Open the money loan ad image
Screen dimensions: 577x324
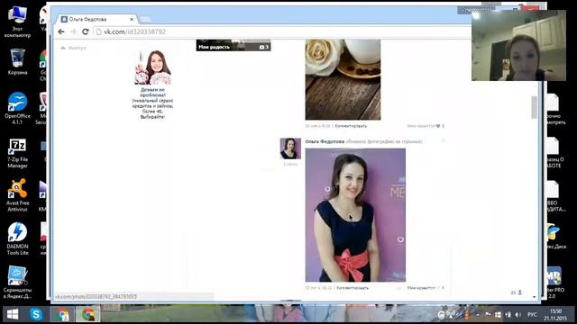[152, 67]
